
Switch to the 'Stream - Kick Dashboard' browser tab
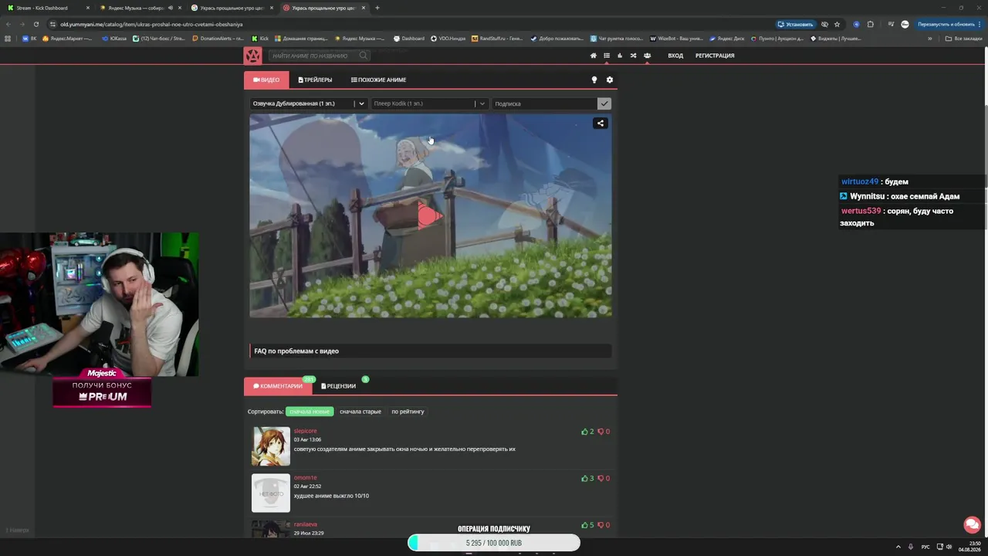point(46,8)
